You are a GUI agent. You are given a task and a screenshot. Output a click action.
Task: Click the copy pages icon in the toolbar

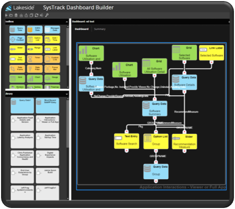(x=31, y=15)
